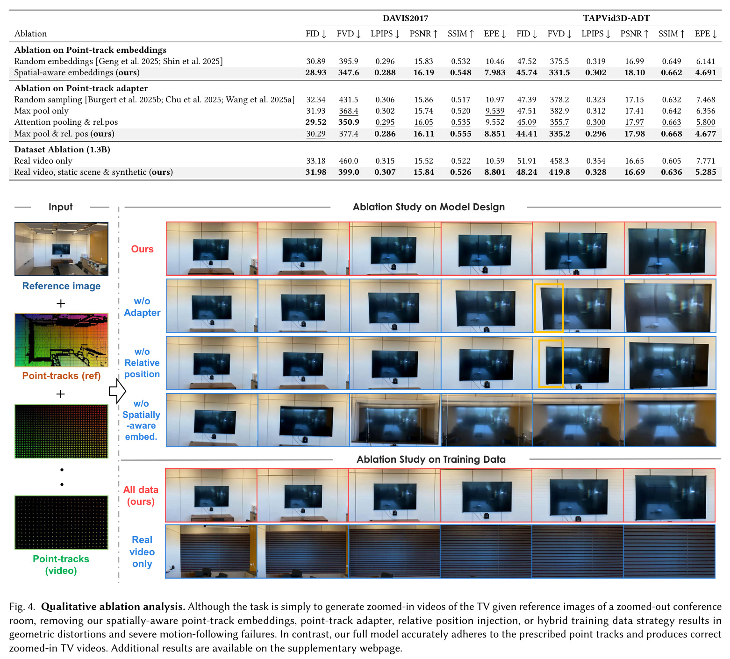730x659 pixels.
Task: Click the last Point-tracks (video) dotted frame
Action: (x=61, y=523)
